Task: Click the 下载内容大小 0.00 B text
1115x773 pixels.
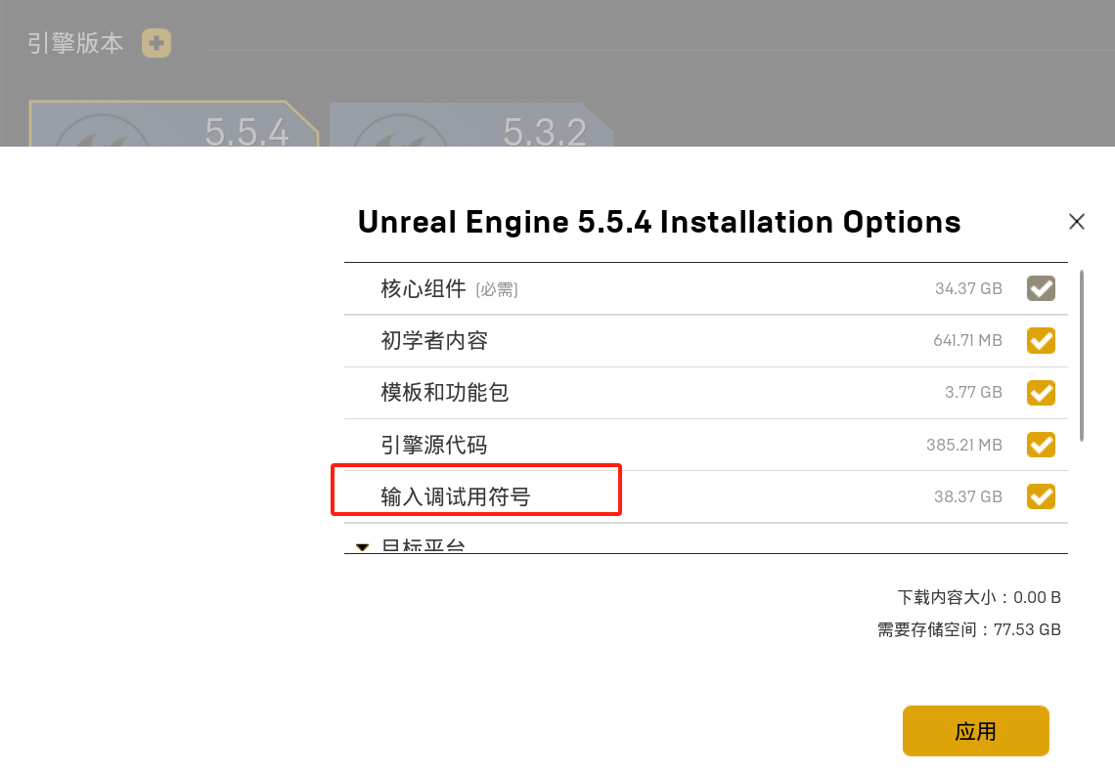Action: click(x=978, y=597)
